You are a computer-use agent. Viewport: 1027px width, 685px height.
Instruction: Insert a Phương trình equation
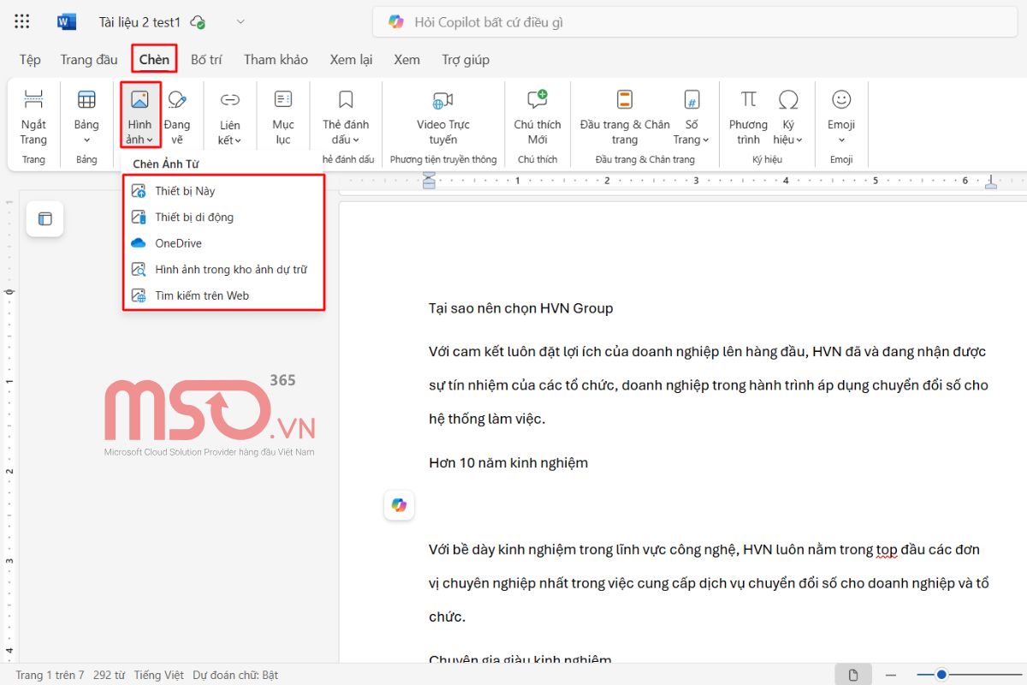click(x=749, y=117)
